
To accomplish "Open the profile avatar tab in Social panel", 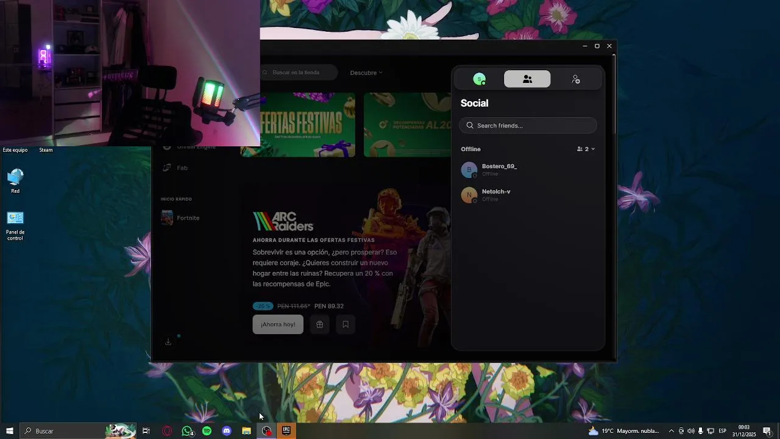I will 480,79.
